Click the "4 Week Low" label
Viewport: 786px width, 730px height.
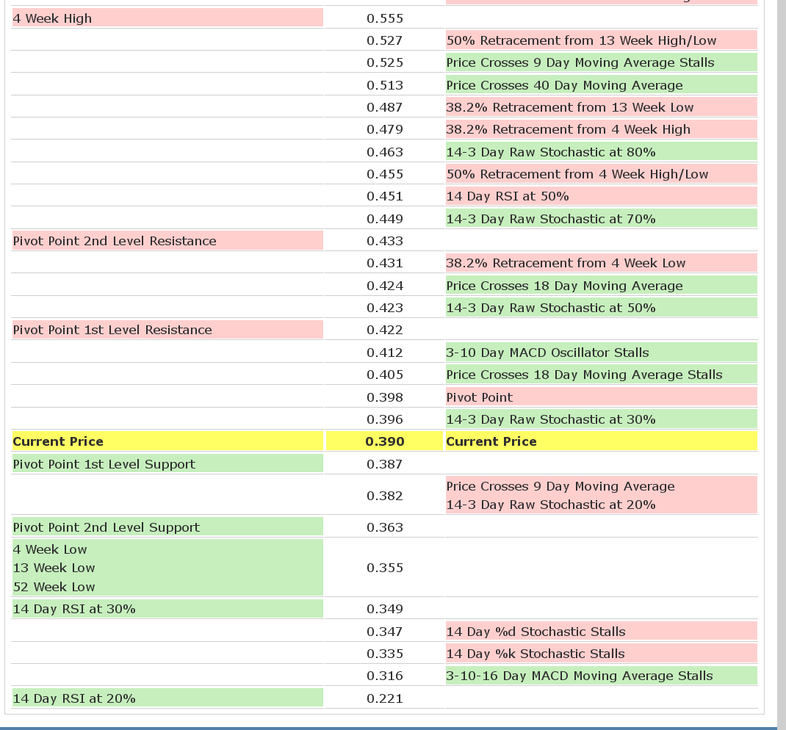(50, 549)
